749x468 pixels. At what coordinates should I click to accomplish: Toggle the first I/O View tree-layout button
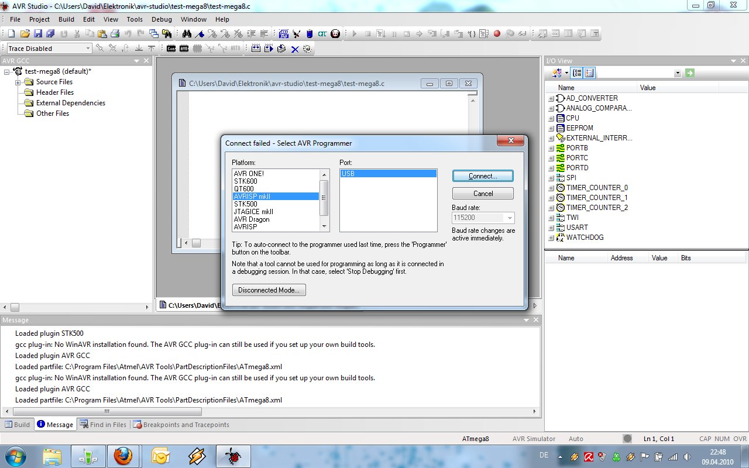[x=577, y=73]
